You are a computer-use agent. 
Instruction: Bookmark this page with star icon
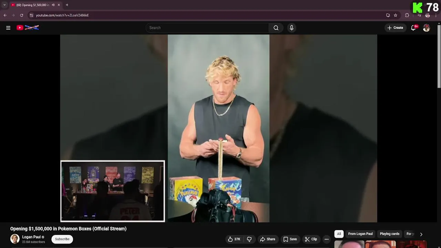click(x=396, y=15)
